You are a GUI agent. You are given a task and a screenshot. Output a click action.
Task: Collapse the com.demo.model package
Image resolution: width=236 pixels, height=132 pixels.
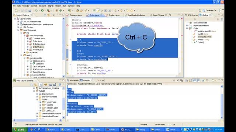[x=25, y=36]
